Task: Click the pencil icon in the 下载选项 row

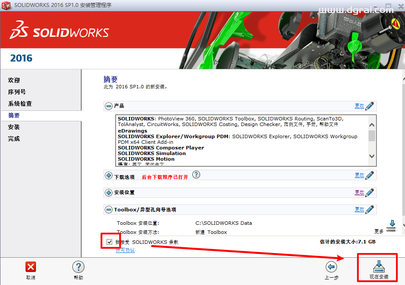Action: coord(370,175)
